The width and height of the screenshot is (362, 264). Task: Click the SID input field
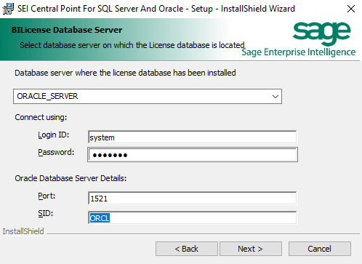pyautogui.click(x=193, y=217)
